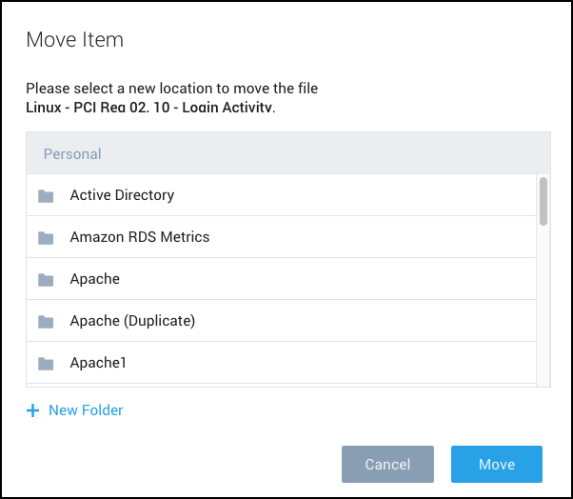573x499 pixels.
Task: Click the Amazon RDS Metrics folder icon
Action: [46, 238]
